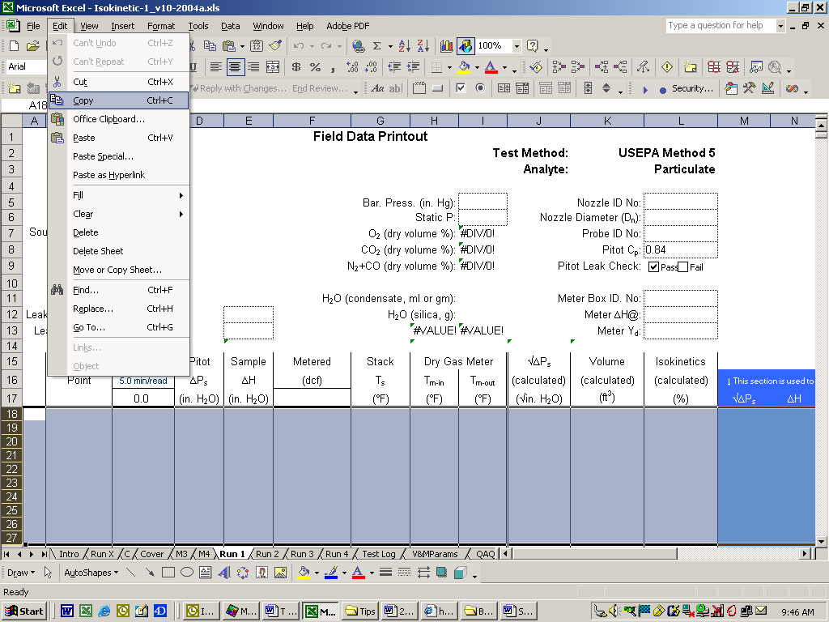Image resolution: width=829 pixels, height=622 pixels.
Task: Click the Align Left icon
Action: pyautogui.click(x=215, y=67)
